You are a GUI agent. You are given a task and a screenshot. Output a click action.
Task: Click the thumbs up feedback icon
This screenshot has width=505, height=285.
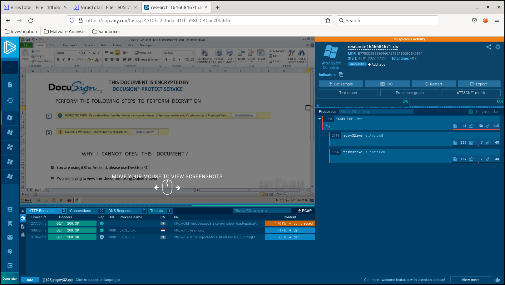[x=497, y=280]
